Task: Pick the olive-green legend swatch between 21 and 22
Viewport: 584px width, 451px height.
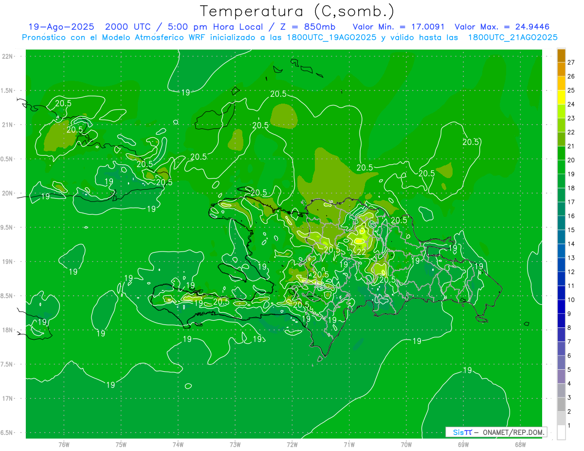Action: tap(561, 139)
